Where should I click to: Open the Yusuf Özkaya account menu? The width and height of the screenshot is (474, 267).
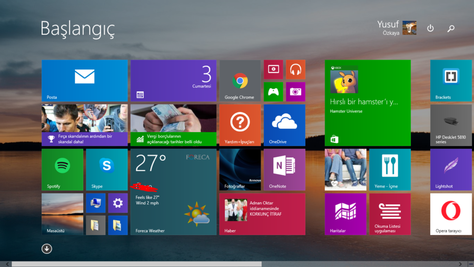point(397,28)
